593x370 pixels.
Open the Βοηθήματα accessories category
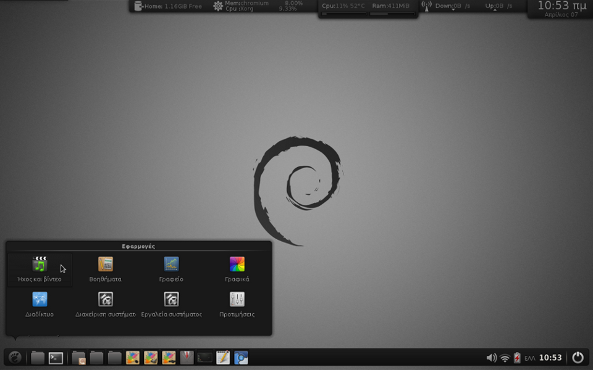pyautogui.click(x=106, y=269)
